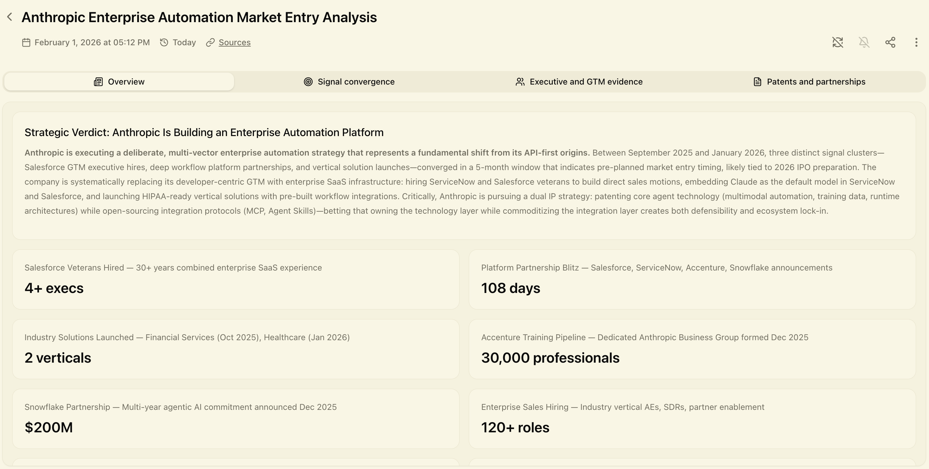Open the Executive and GTM evidence tab

pos(579,82)
